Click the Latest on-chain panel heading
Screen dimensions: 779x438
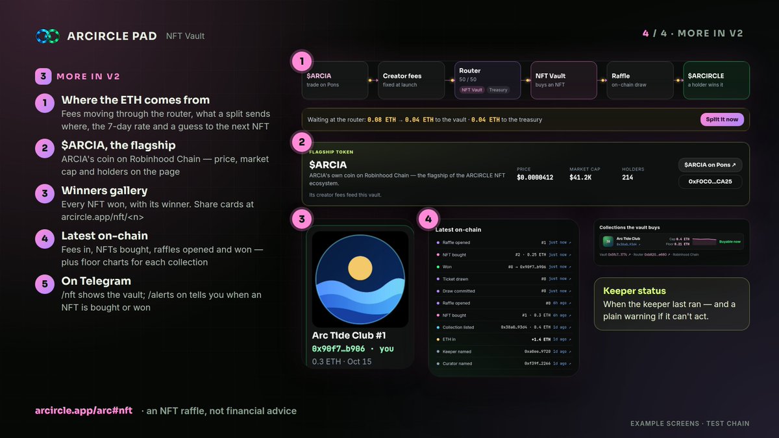pyautogui.click(x=458, y=230)
